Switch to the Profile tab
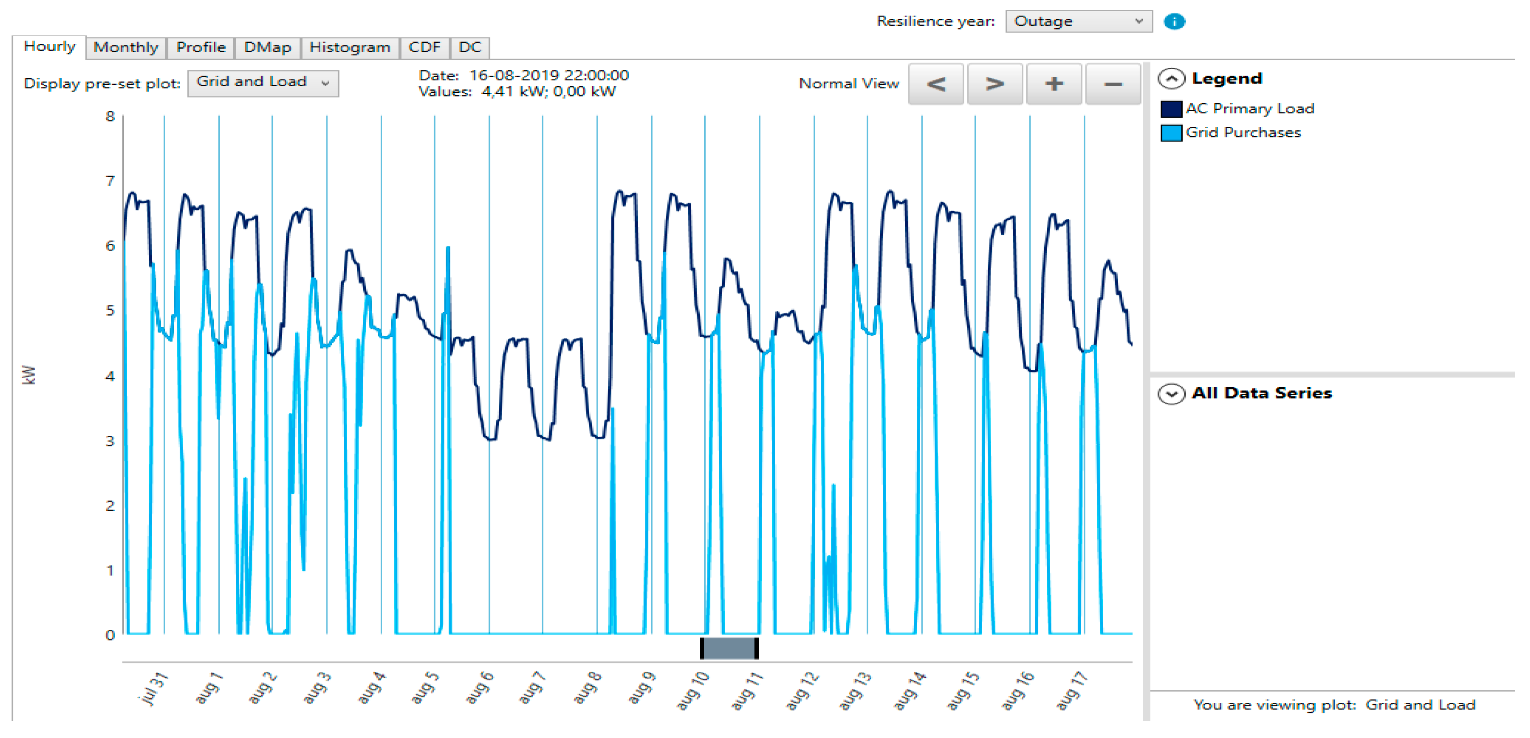Screen dimensions: 1530x738 click(201, 47)
